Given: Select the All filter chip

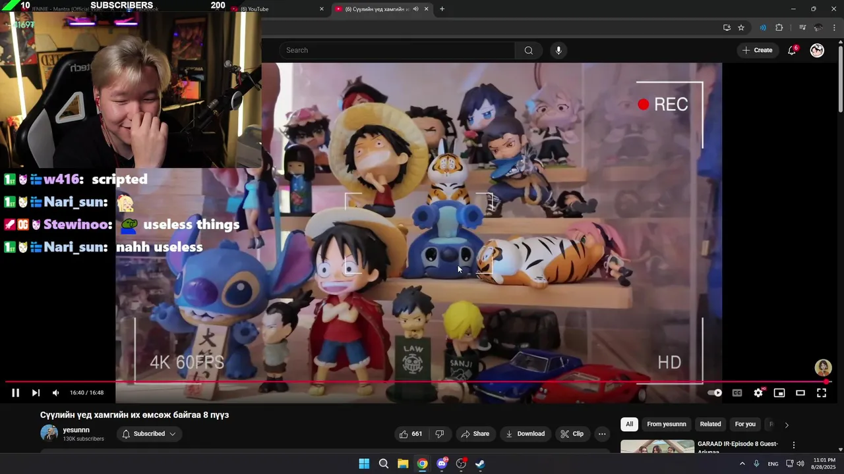Looking at the screenshot, I should pos(629,424).
